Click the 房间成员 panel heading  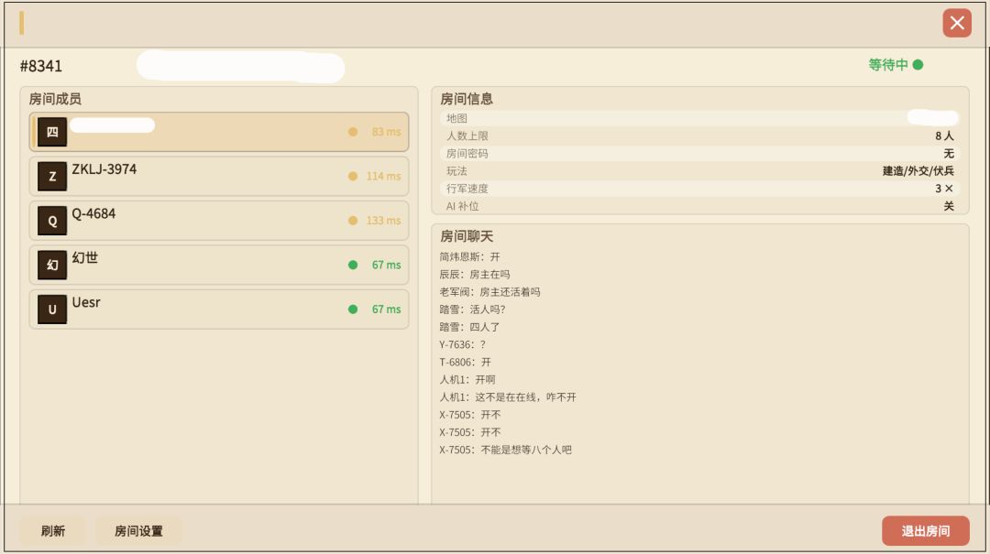(x=55, y=99)
